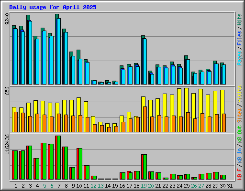Click the green kB Out bar for day 19
Viewport: 245px width, 191px height.
(145, 167)
